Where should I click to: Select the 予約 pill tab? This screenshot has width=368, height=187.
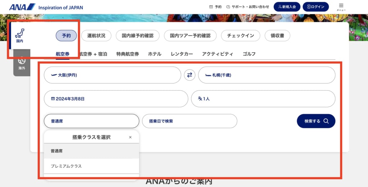pyautogui.click(x=66, y=35)
